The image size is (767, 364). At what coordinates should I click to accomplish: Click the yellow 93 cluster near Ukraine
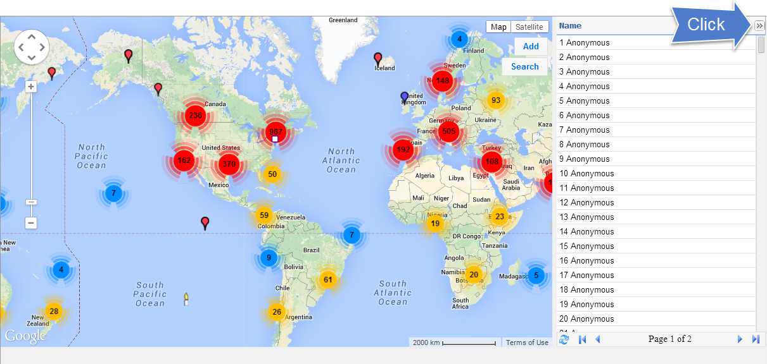495,100
